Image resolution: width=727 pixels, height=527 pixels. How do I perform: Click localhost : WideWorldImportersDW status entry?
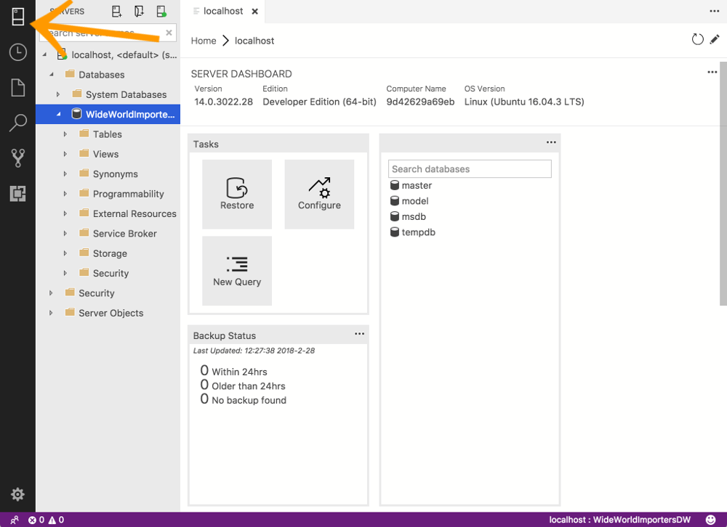coord(619,520)
